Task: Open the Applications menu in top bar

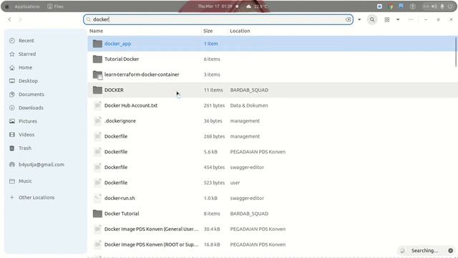Action: (x=27, y=6)
